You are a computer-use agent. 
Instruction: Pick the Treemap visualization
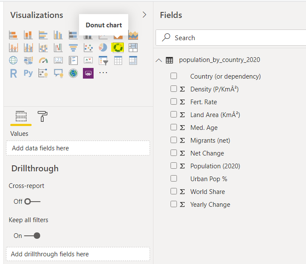[x=133, y=47]
